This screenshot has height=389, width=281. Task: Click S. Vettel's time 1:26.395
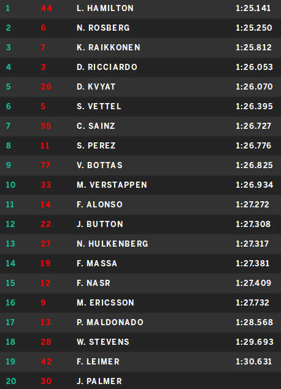pyautogui.click(x=254, y=106)
